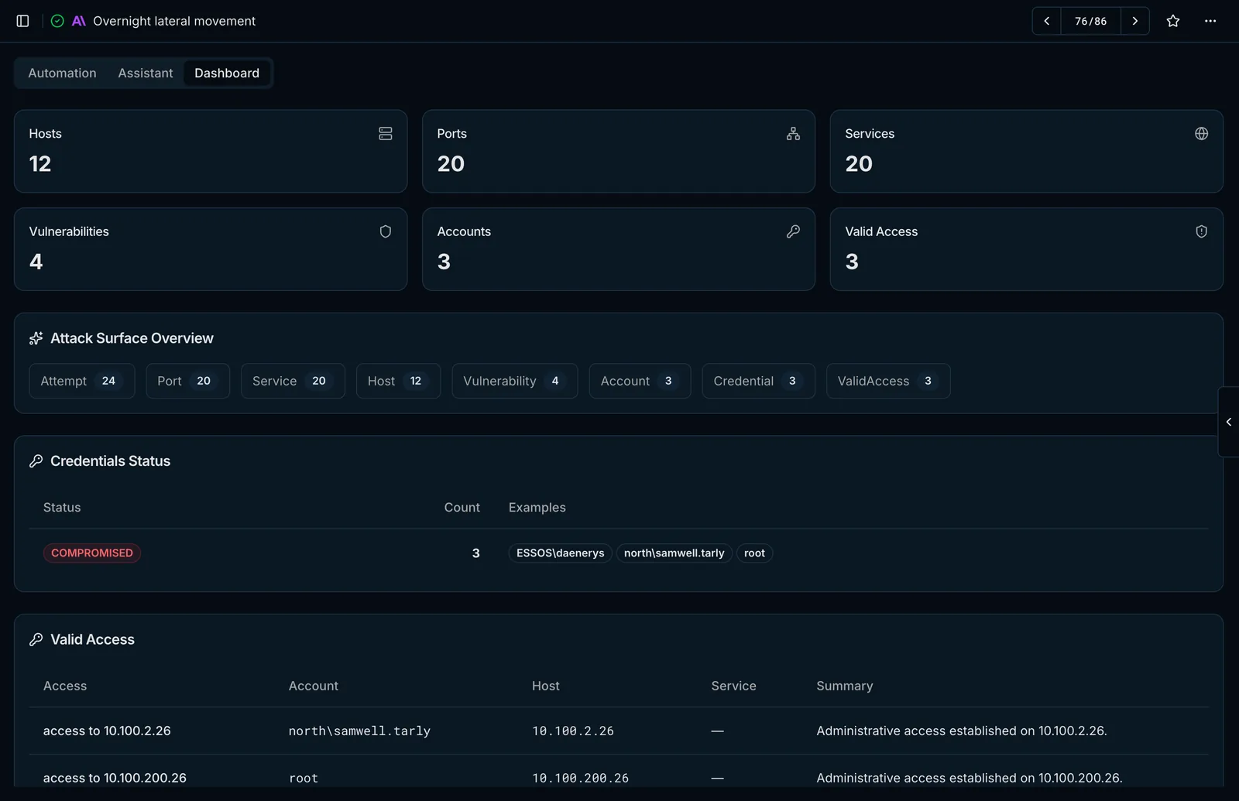
Task: Click the shield icon on Vulnerabilities card
Action: pyautogui.click(x=386, y=231)
